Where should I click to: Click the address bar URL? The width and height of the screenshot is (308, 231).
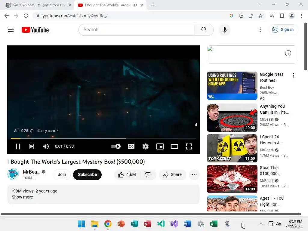tap(75, 16)
